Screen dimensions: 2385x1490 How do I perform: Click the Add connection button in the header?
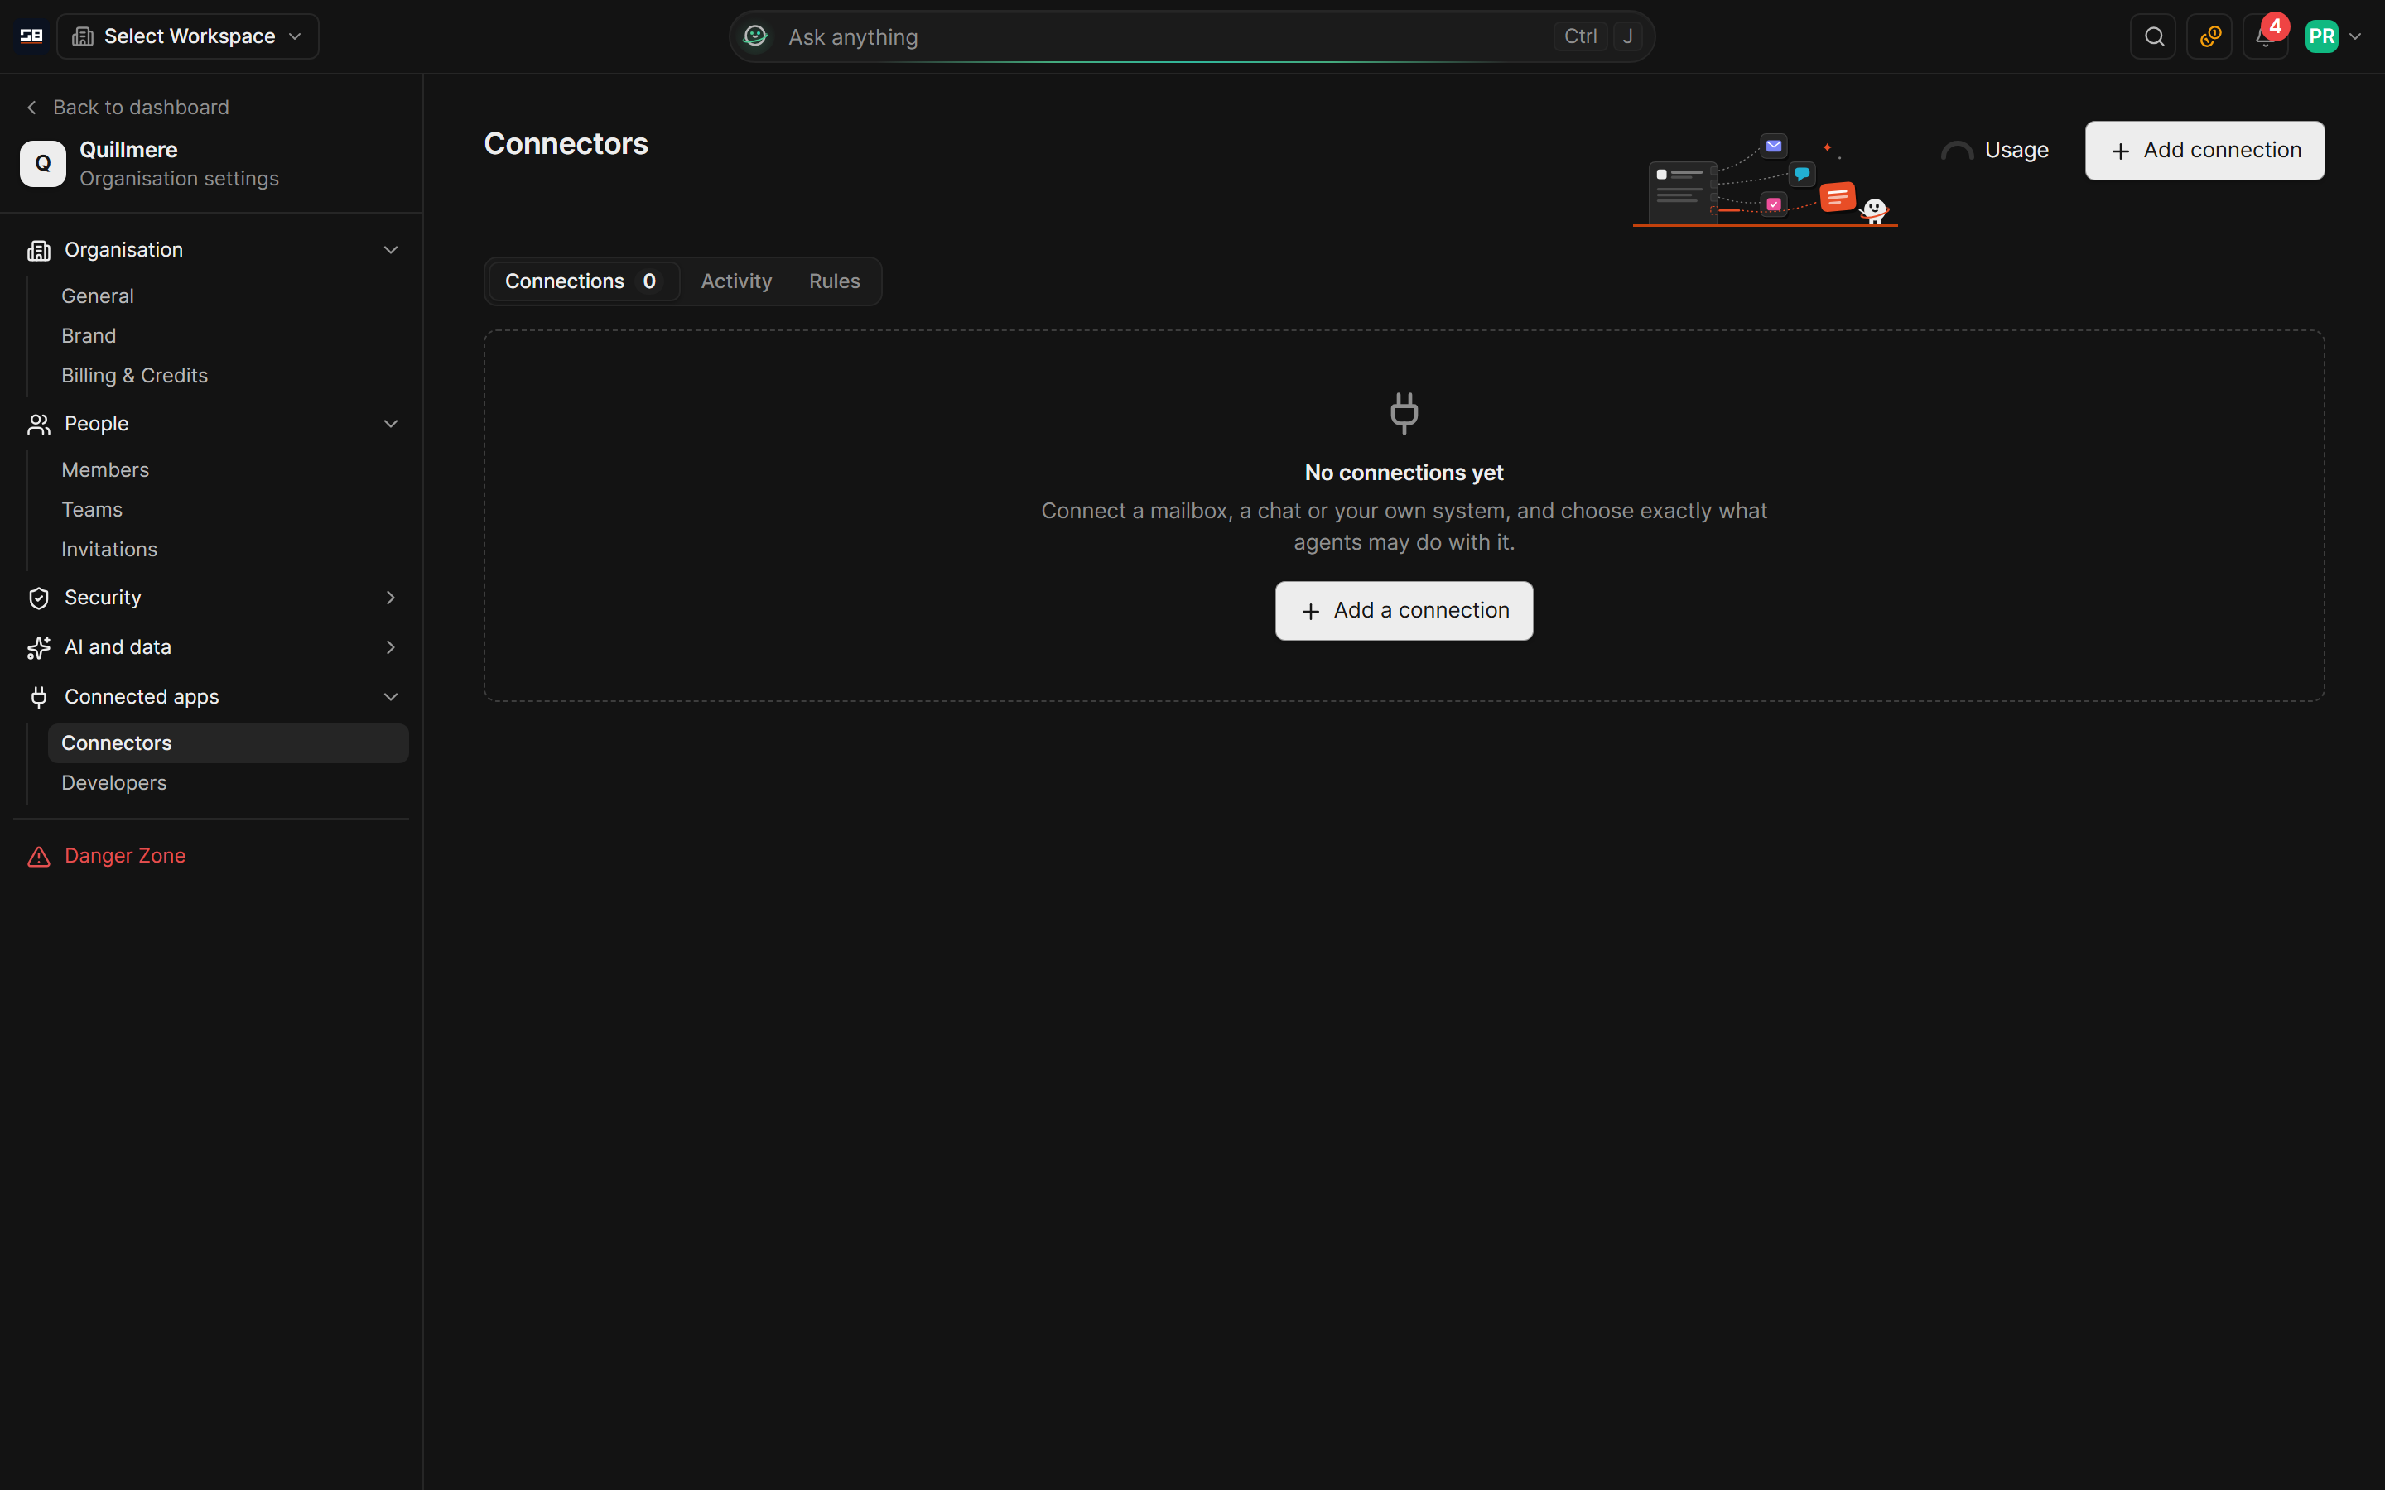2204,151
